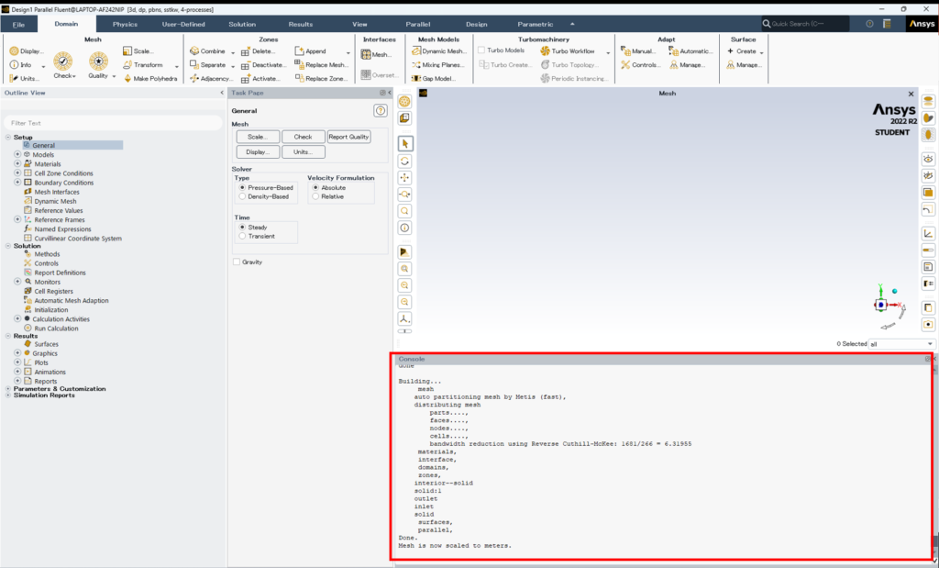Open the Gap Model tool

[x=434, y=79]
